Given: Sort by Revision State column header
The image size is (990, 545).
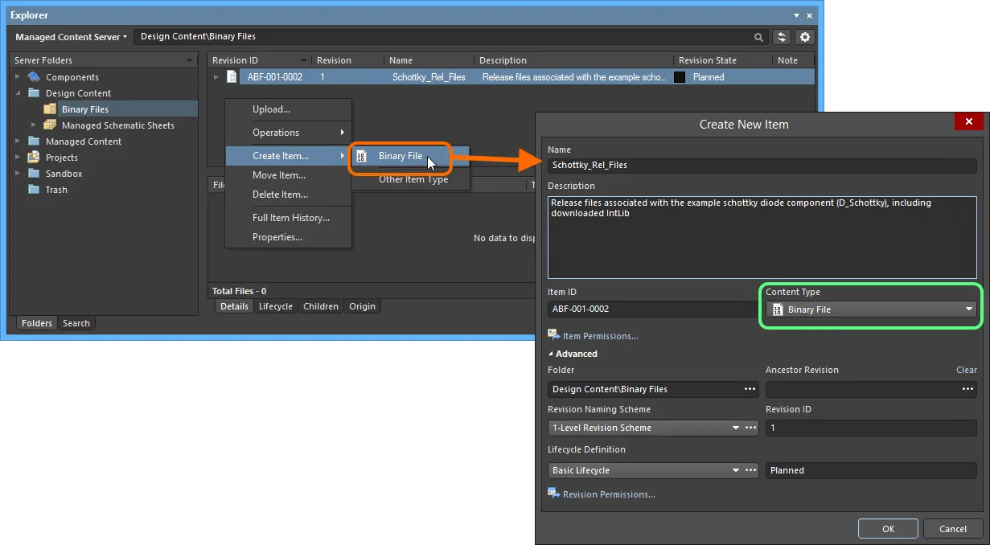Looking at the screenshot, I should coord(722,60).
